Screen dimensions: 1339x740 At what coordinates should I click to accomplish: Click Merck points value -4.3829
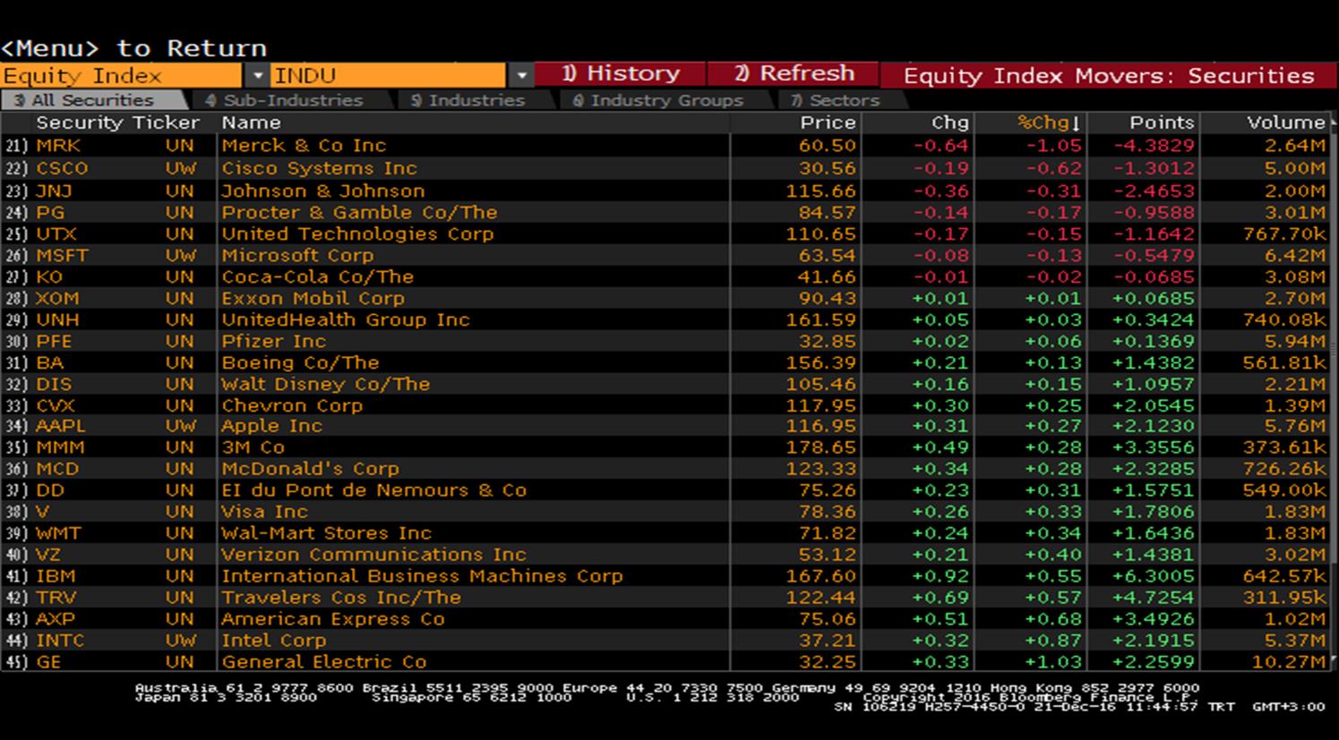click(x=1154, y=146)
